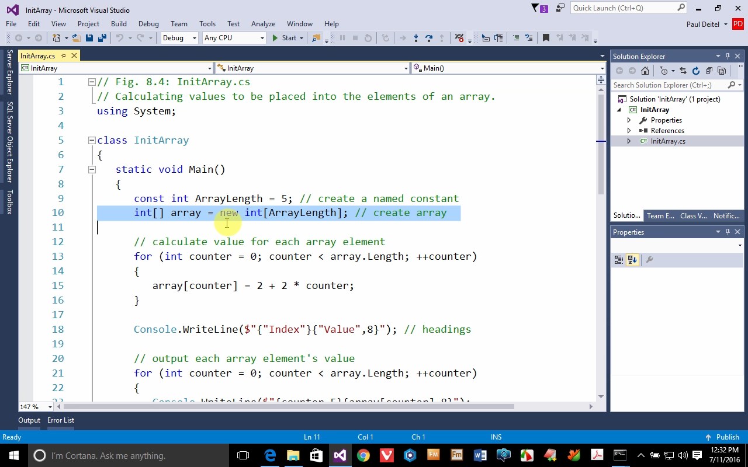Open the Debug configuration dropdown

[x=179, y=38]
